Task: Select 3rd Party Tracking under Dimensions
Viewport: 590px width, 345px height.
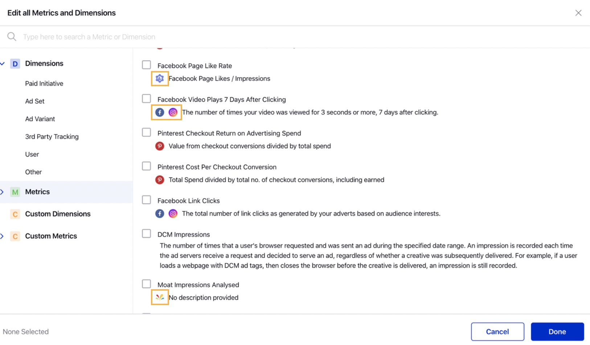Action: [52, 137]
